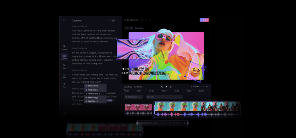
Task: Adjust the timeline zoom slider
Action: [x=197, y=87]
